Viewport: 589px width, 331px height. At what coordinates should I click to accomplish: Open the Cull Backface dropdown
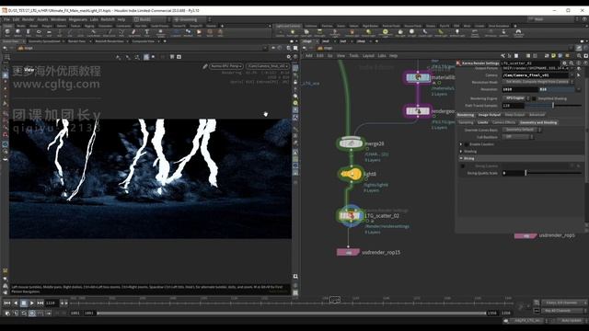pyautogui.click(x=518, y=137)
